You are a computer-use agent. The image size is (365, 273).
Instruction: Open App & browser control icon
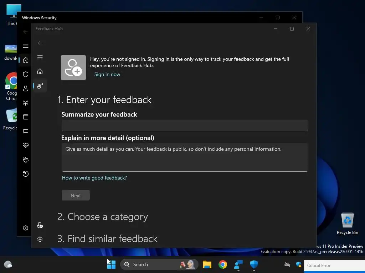click(x=26, y=117)
